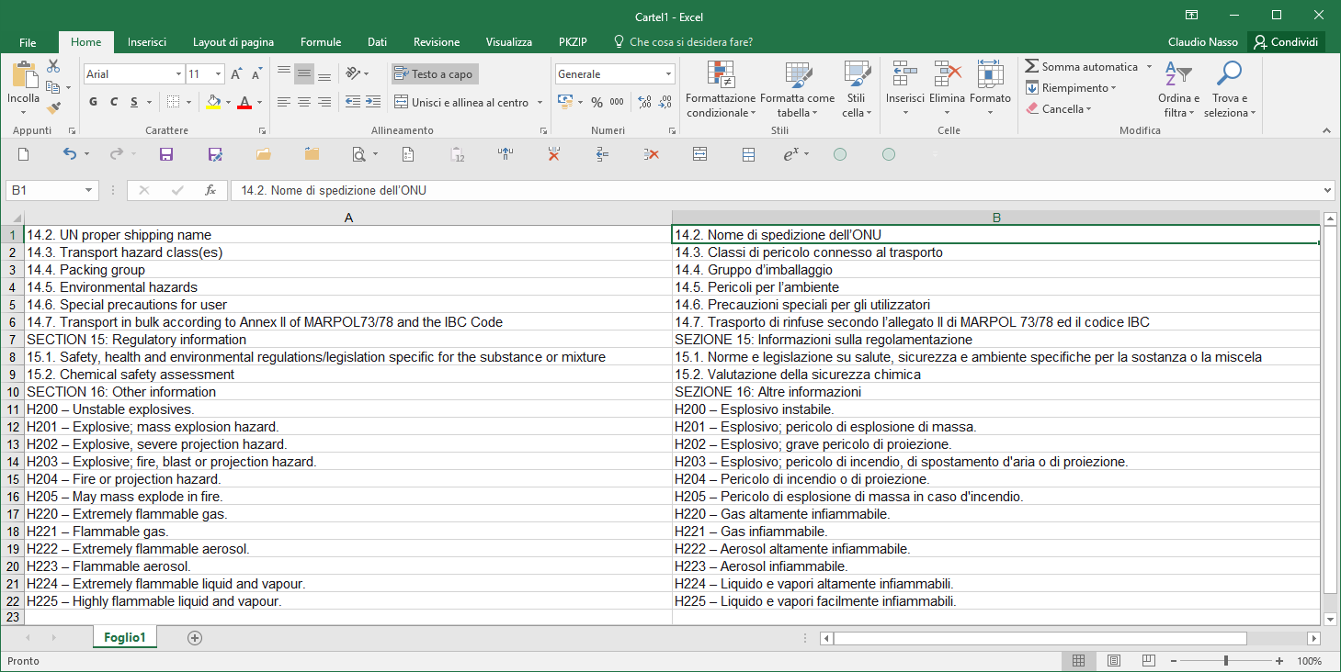
Task: Select cell A11 with H200 Unstable explosives
Action: [348, 409]
